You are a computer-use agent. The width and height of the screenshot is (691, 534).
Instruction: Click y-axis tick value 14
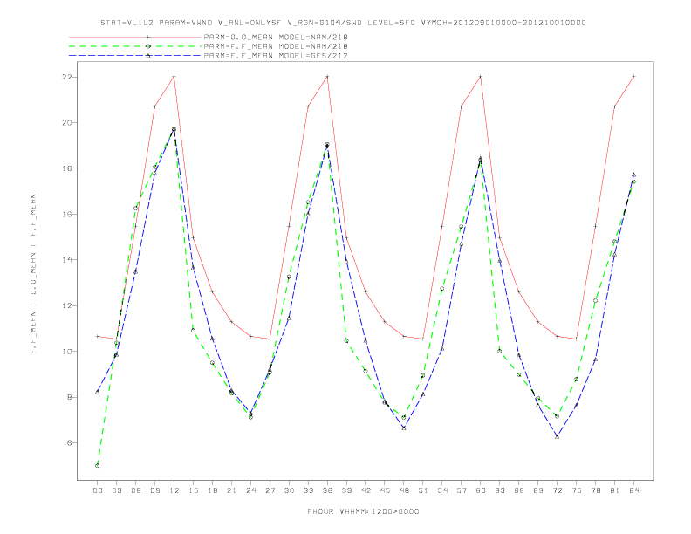67,260
